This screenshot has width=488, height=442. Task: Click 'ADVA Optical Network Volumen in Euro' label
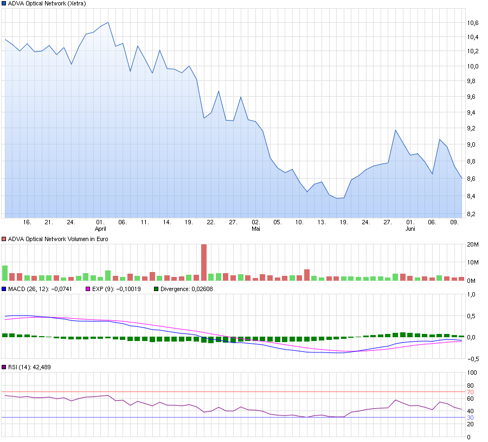pyautogui.click(x=58, y=239)
